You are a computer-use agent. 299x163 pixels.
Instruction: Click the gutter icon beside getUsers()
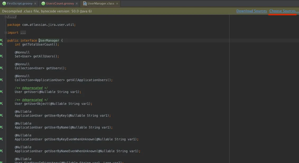click(1, 68)
